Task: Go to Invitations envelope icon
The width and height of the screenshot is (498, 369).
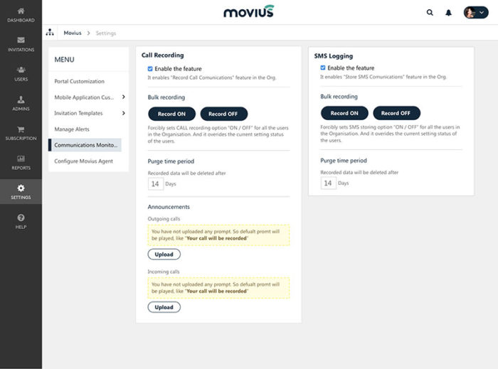Action: (x=21, y=41)
